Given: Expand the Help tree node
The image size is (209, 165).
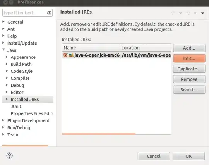Looking at the screenshot, I should 3,36.
